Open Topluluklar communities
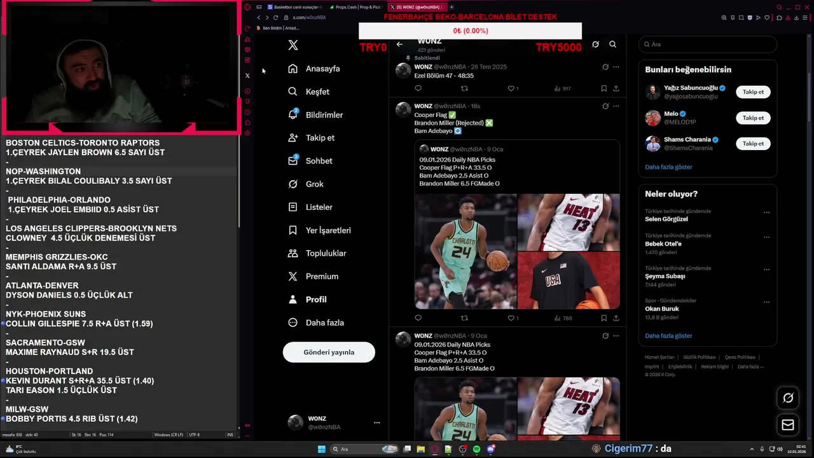The height and width of the screenshot is (458, 814). pos(317,253)
